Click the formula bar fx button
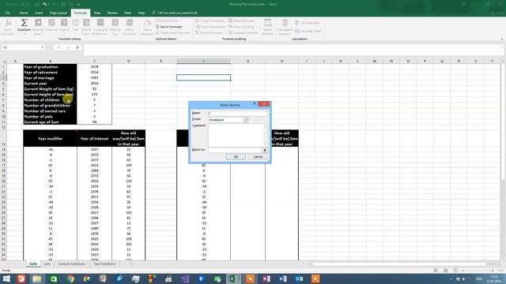 [x=77, y=47]
